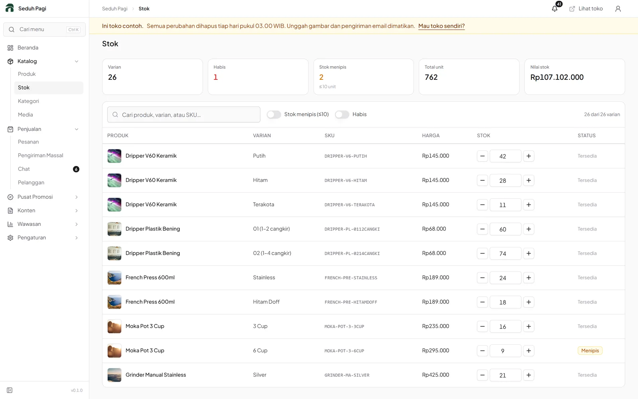
Task: Decrease stock for French Press Hitam Doff
Action: coord(482,302)
